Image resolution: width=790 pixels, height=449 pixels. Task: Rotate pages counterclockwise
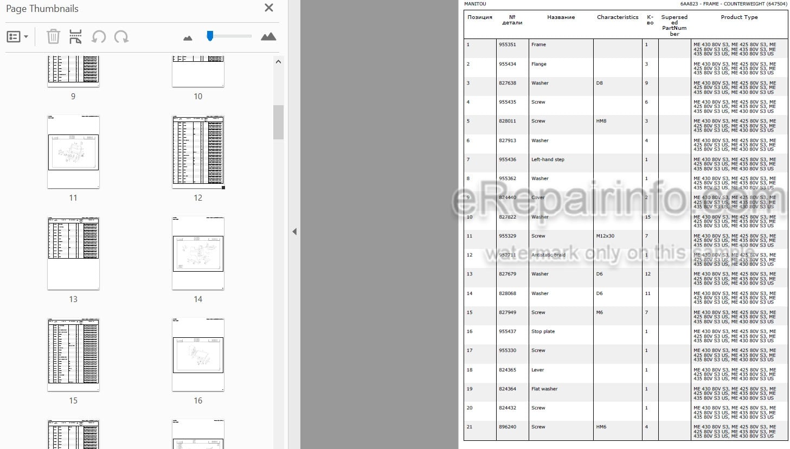pyautogui.click(x=99, y=37)
